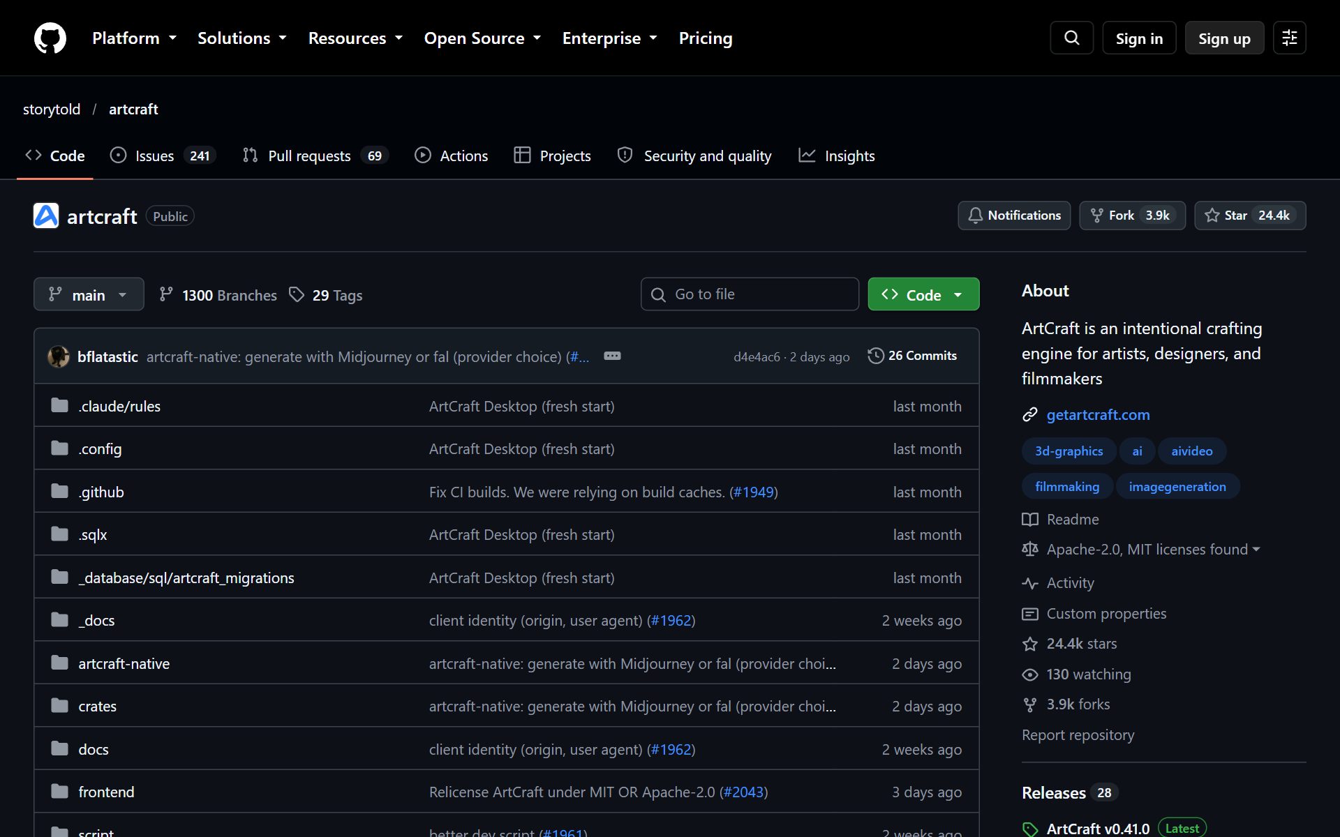
Task: Click the book icon beside Readme
Action: [x=1029, y=519]
